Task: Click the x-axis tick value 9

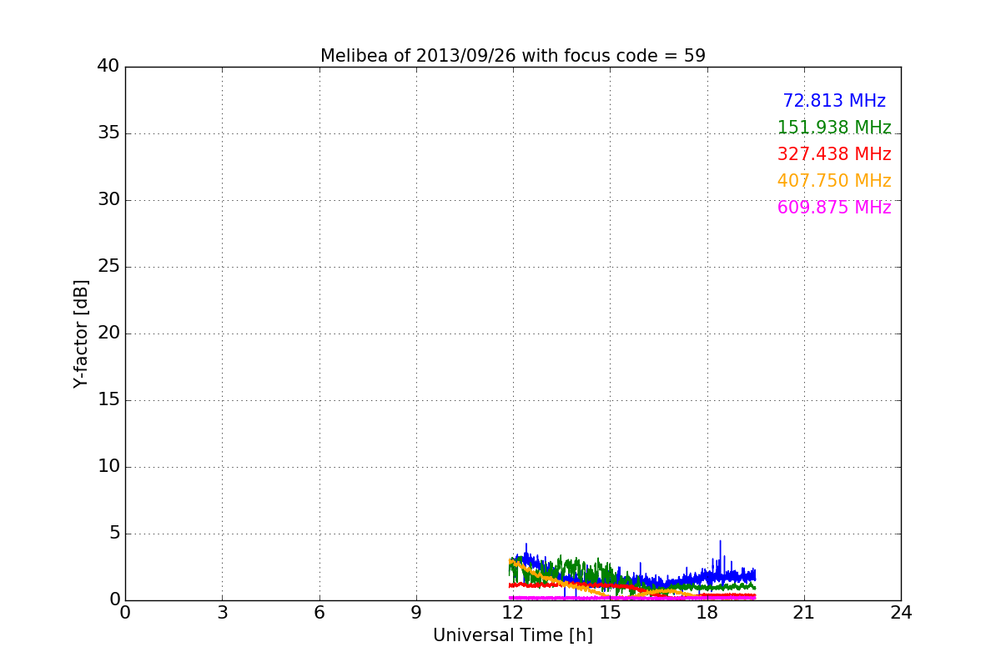Action: (416, 613)
